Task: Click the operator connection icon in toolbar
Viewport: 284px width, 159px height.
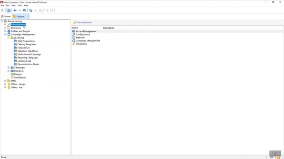Action: 2,11
